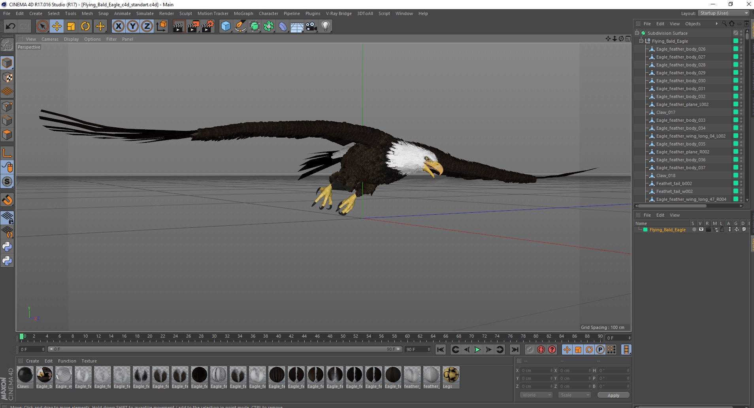Screen dimensions: 754x408
Task: Click the coordinate system icon
Action: [162, 26]
